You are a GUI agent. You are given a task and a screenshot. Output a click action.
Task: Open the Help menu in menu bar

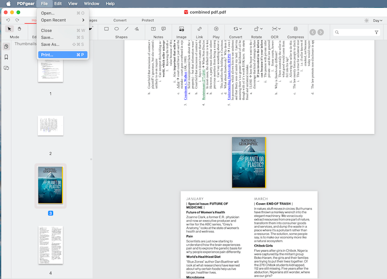click(x=110, y=3)
